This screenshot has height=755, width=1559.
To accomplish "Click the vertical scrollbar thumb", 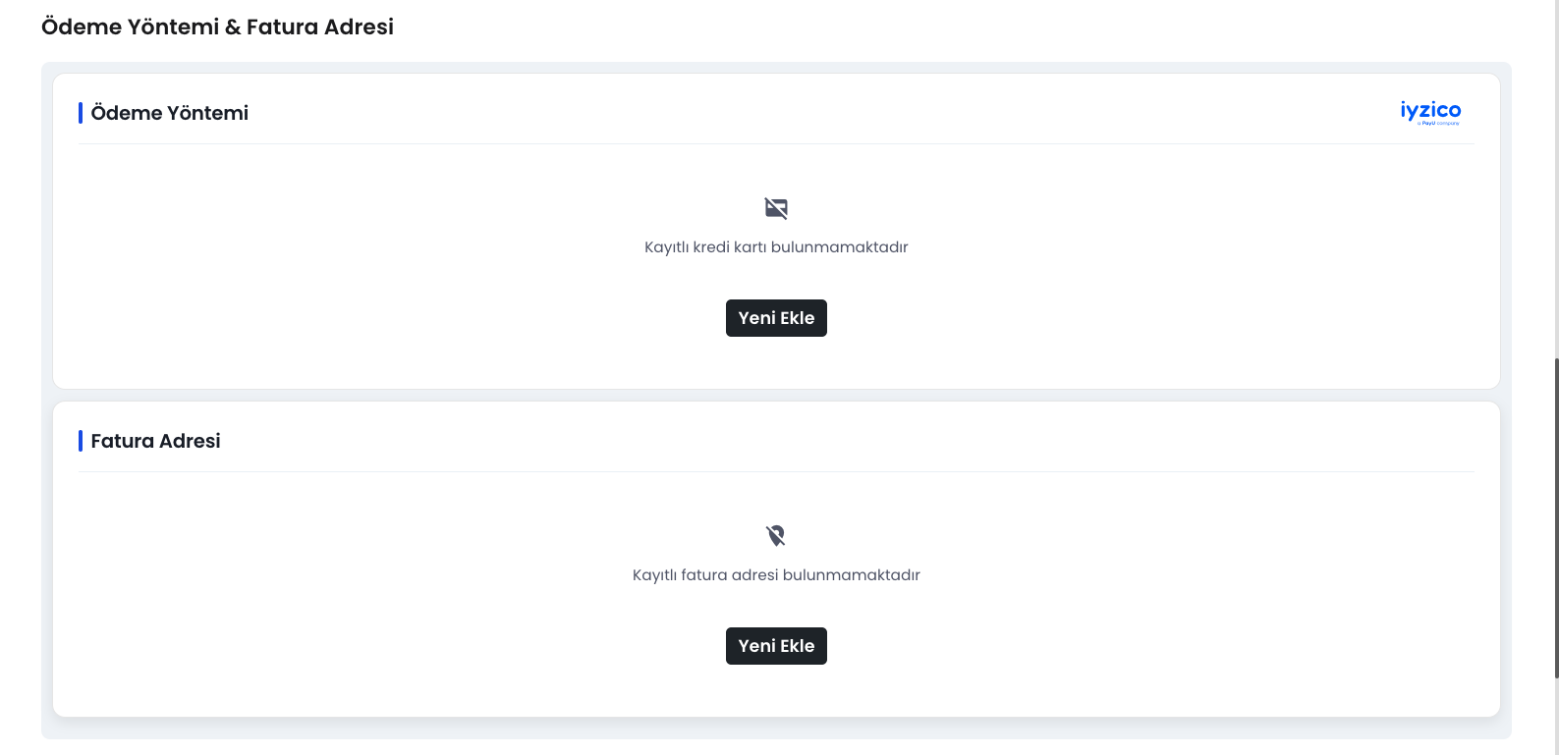I will [x=1556, y=518].
